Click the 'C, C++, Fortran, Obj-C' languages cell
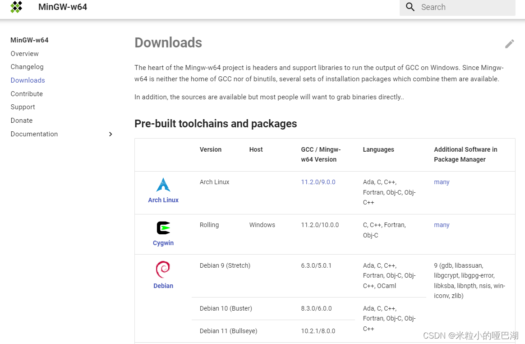The image size is (525, 344). (x=384, y=230)
